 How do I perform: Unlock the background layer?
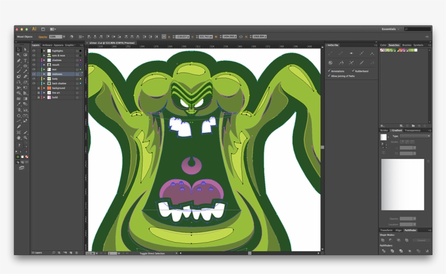[39, 88]
